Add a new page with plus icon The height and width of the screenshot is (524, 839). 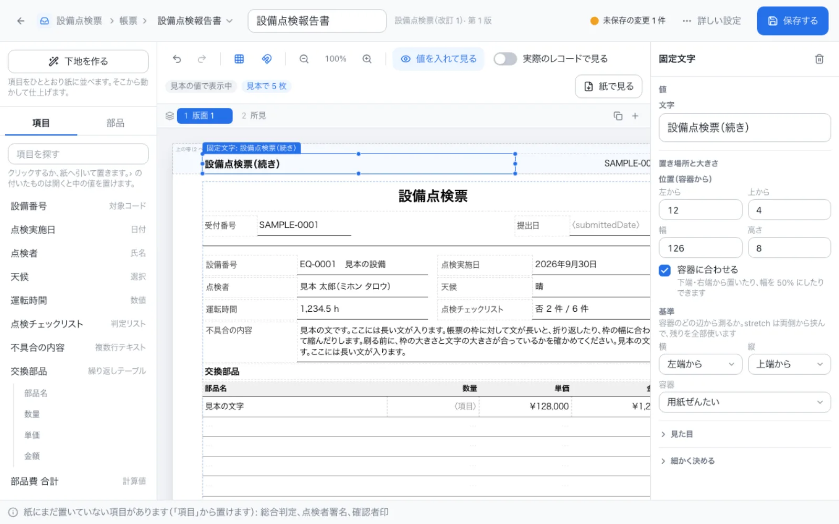point(635,116)
